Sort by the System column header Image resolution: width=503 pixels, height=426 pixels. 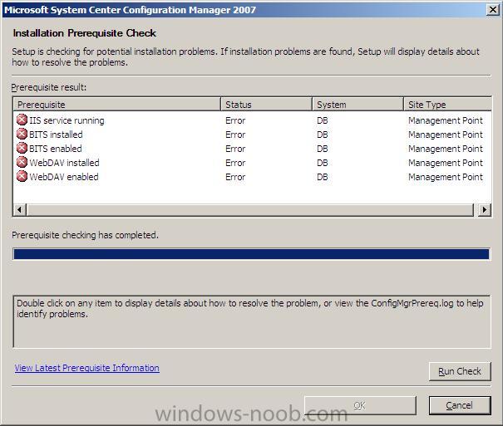(358, 105)
